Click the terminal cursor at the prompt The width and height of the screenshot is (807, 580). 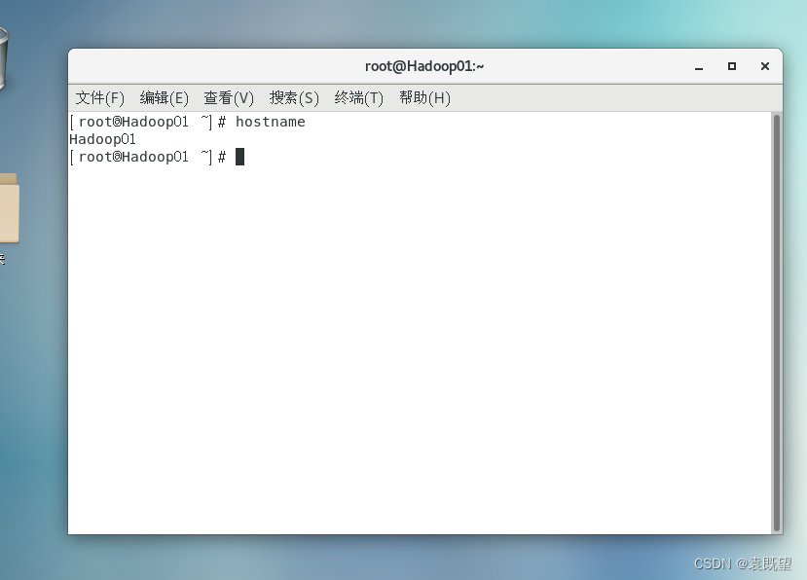pyautogui.click(x=239, y=157)
